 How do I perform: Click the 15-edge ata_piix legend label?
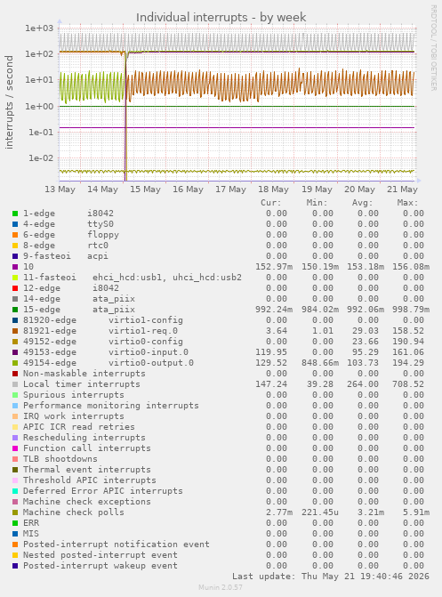(79, 310)
